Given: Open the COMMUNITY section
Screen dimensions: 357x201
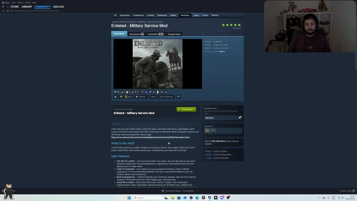Looking at the screenshot, I should 42,7.
